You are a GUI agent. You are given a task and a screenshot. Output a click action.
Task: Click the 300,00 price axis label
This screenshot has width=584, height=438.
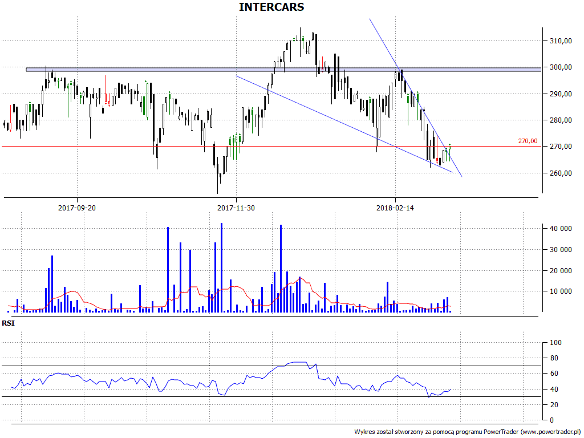[x=561, y=67]
